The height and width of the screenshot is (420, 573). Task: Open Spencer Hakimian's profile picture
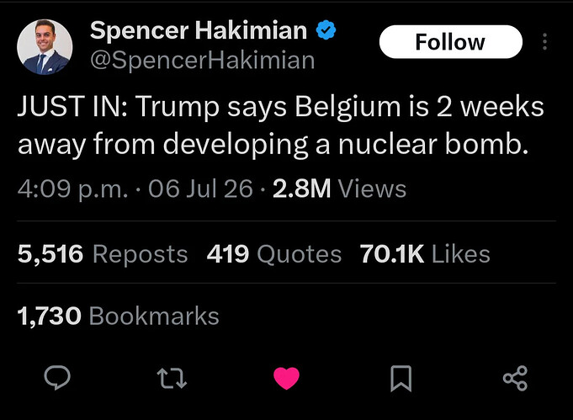(x=45, y=47)
